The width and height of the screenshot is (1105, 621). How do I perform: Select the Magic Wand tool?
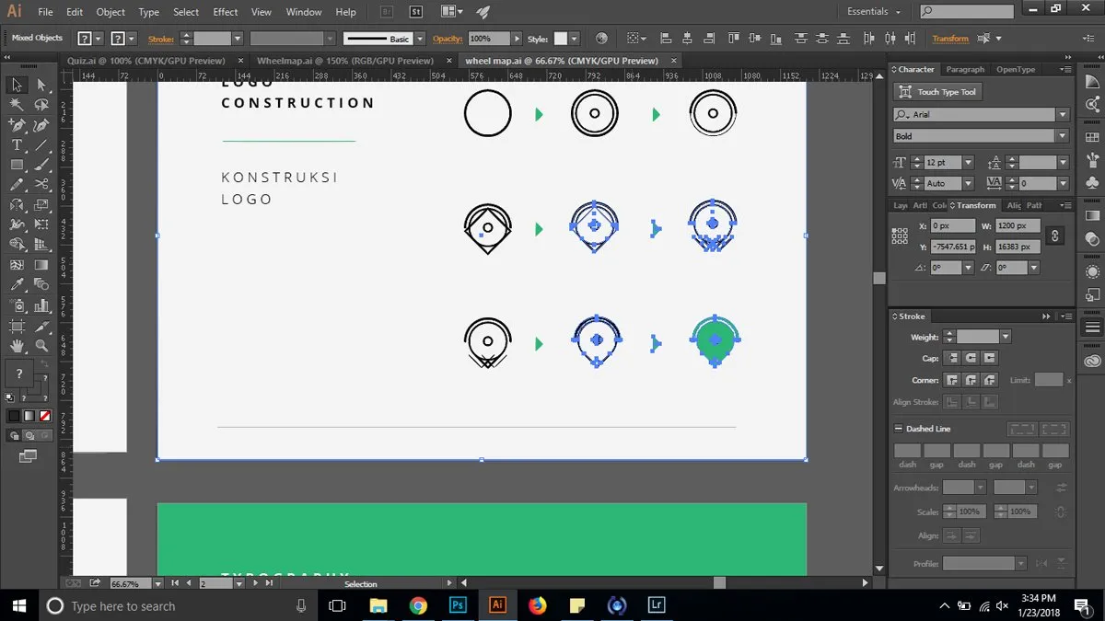[17, 105]
